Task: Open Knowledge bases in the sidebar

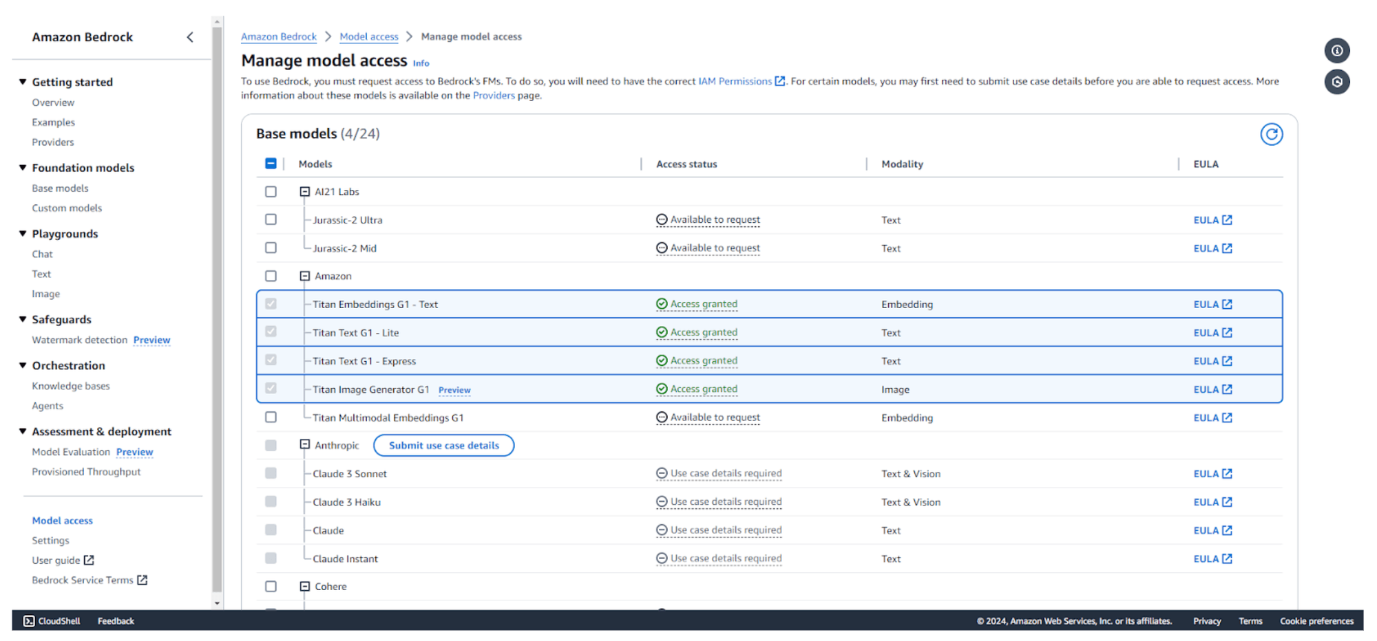Action: pos(71,386)
